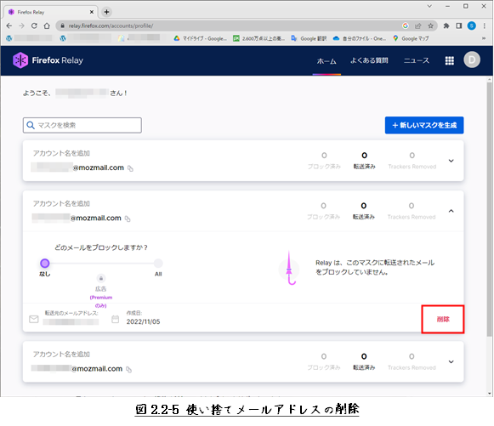Select the locked 広告 Premium block option
The height and width of the screenshot is (426, 494).
click(x=101, y=278)
